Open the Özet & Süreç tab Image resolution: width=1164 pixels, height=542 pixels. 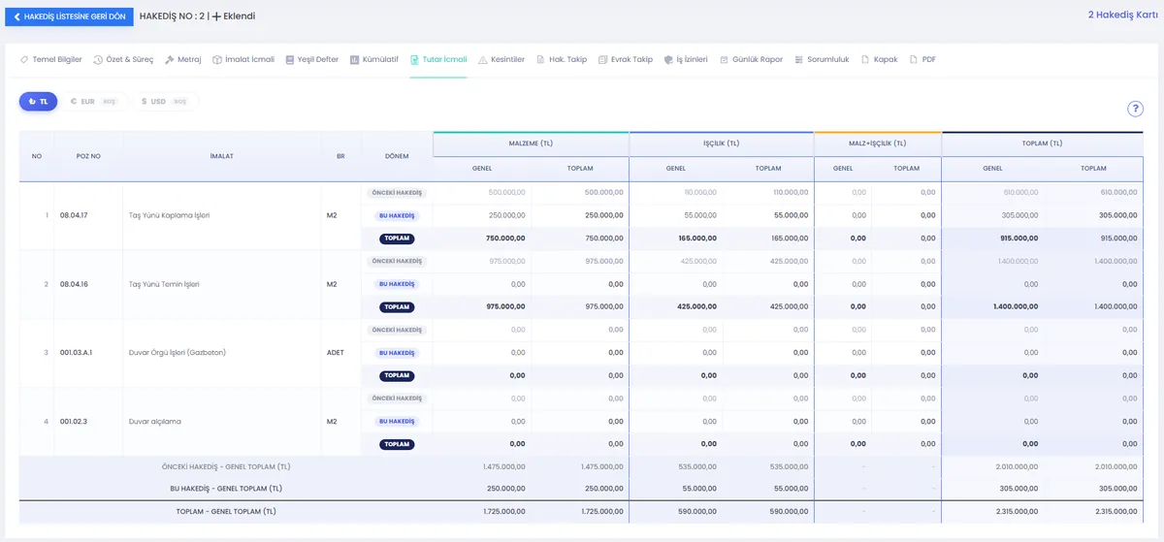point(123,59)
